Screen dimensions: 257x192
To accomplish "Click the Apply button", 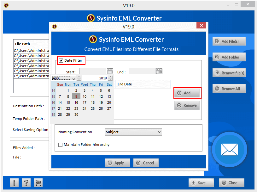I will (118, 163).
